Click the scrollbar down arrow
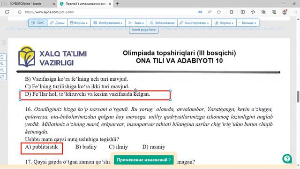 pos(298,165)
